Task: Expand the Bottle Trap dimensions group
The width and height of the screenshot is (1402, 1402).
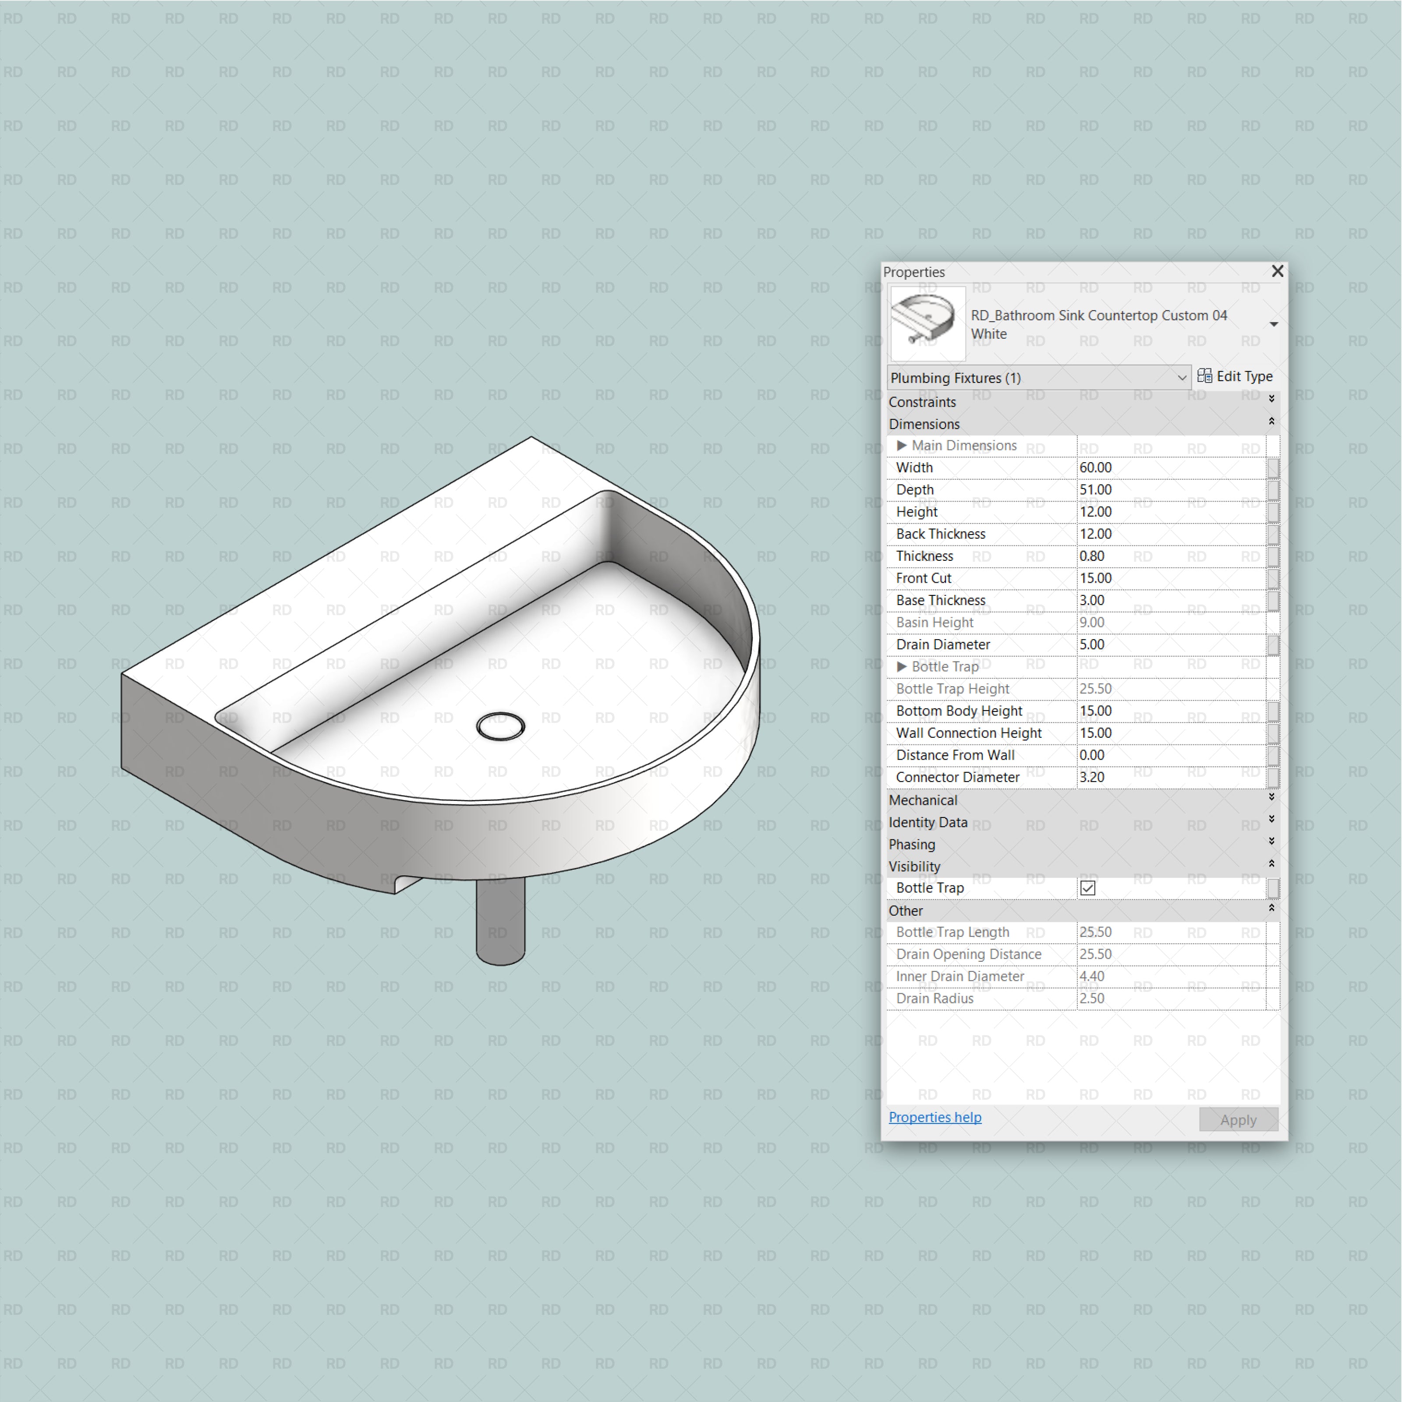Action: coord(902,666)
